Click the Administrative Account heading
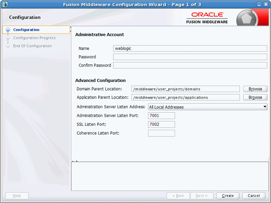The width and height of the screenshot is (271, 203). coord(100,35)
